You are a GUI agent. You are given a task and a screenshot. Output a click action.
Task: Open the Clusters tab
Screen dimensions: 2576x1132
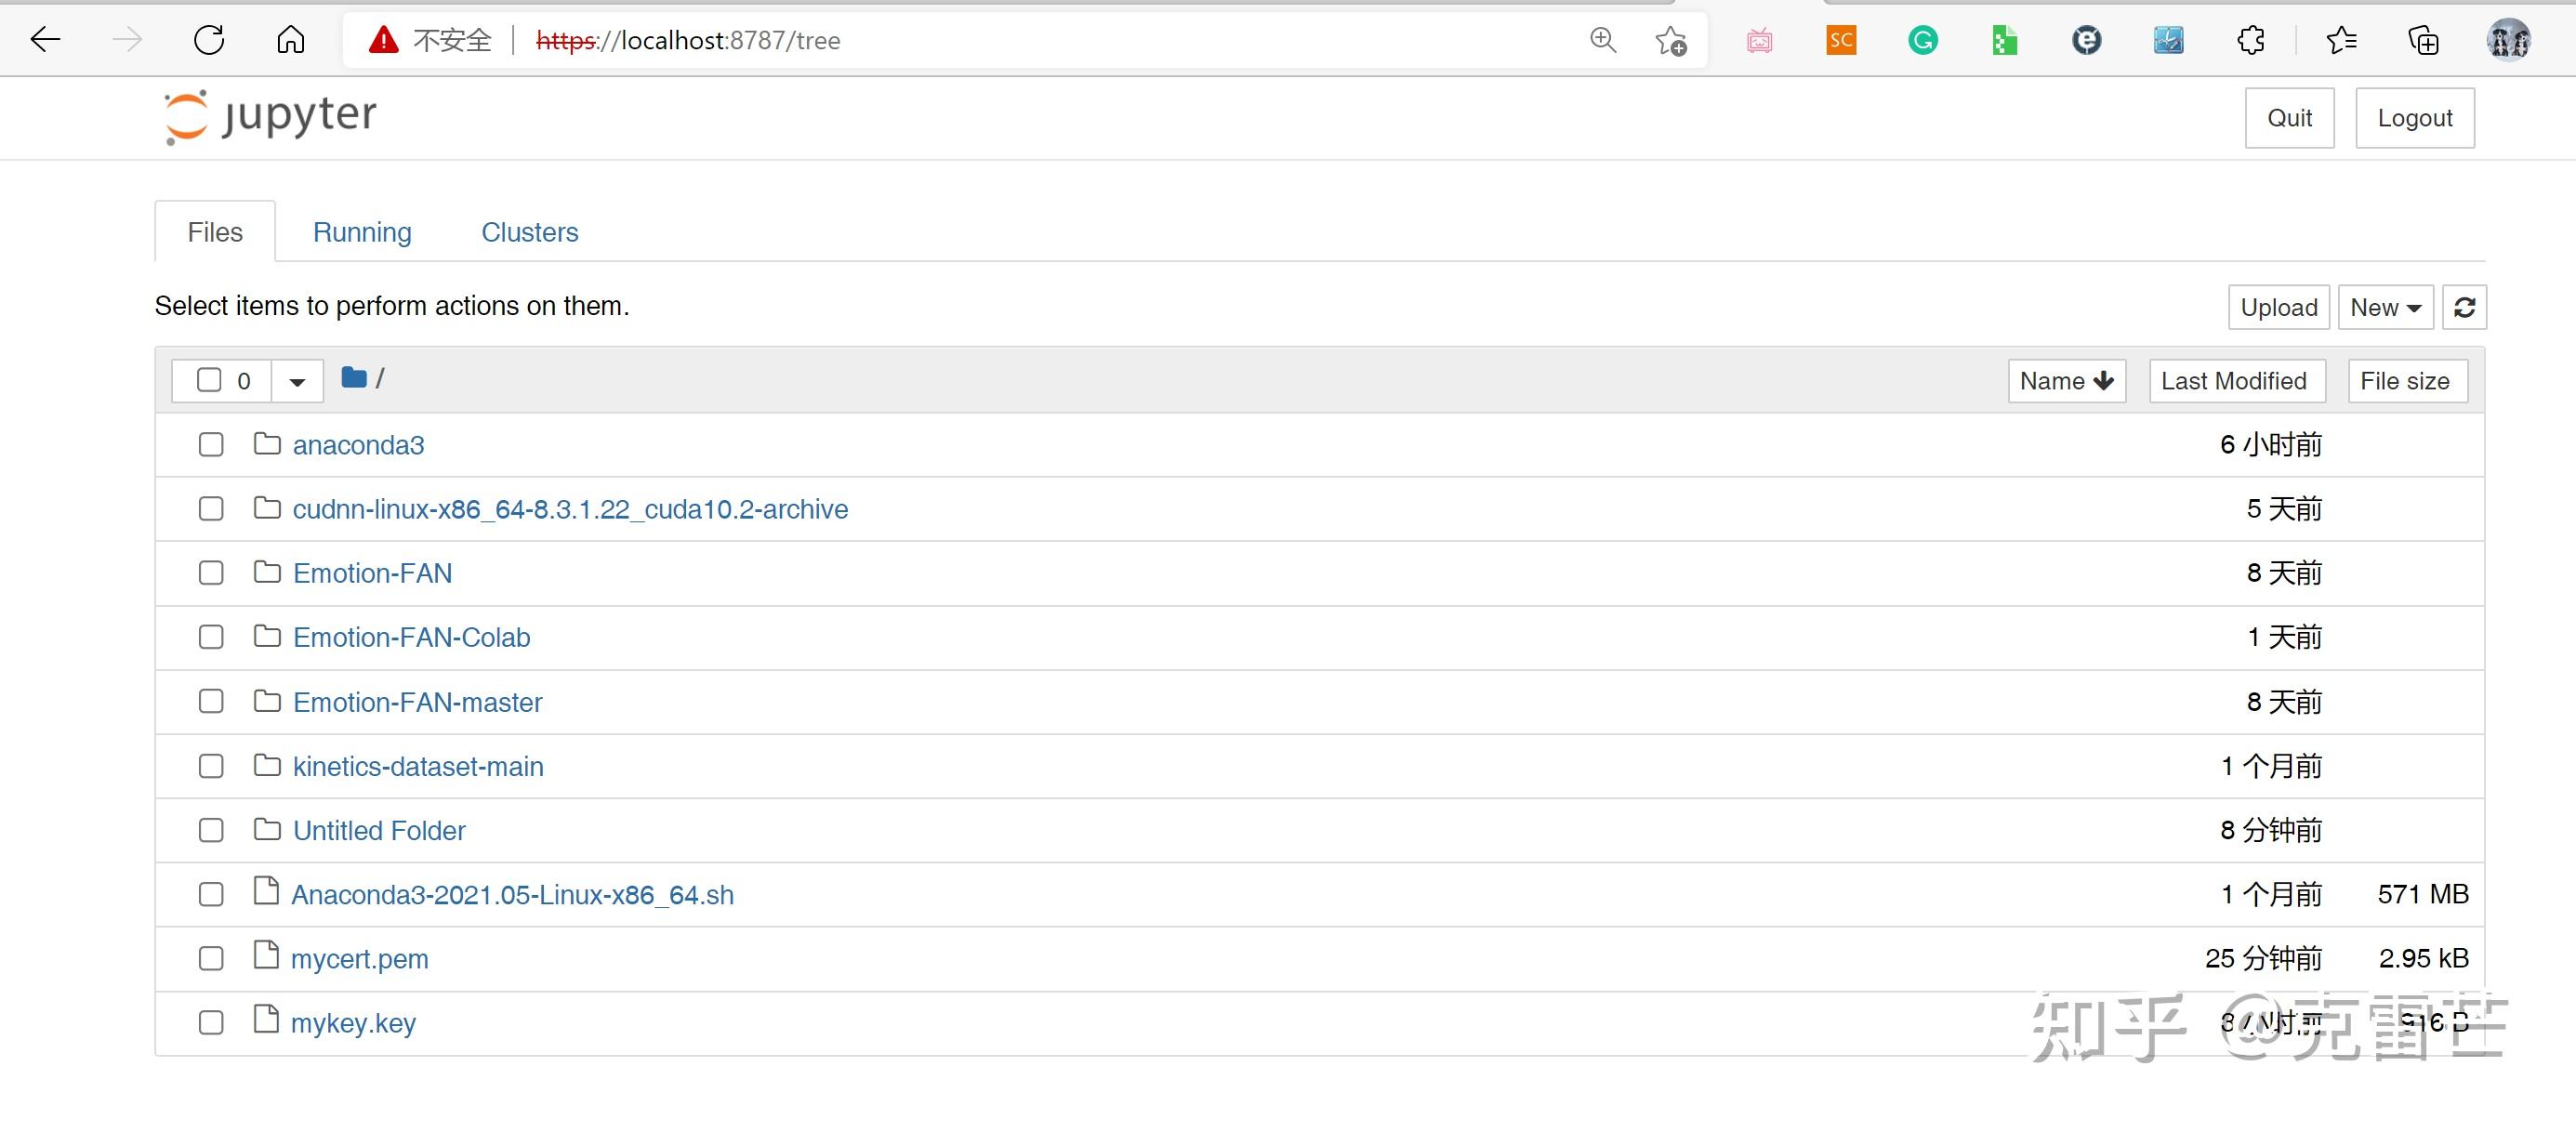pyautogui.click(x=529, y=232)
